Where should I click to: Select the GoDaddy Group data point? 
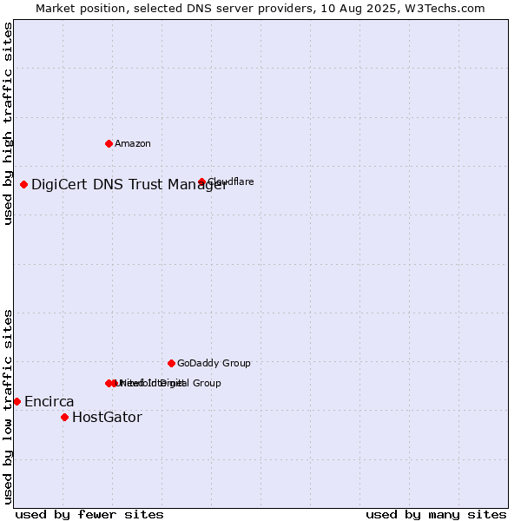point(171,364)
